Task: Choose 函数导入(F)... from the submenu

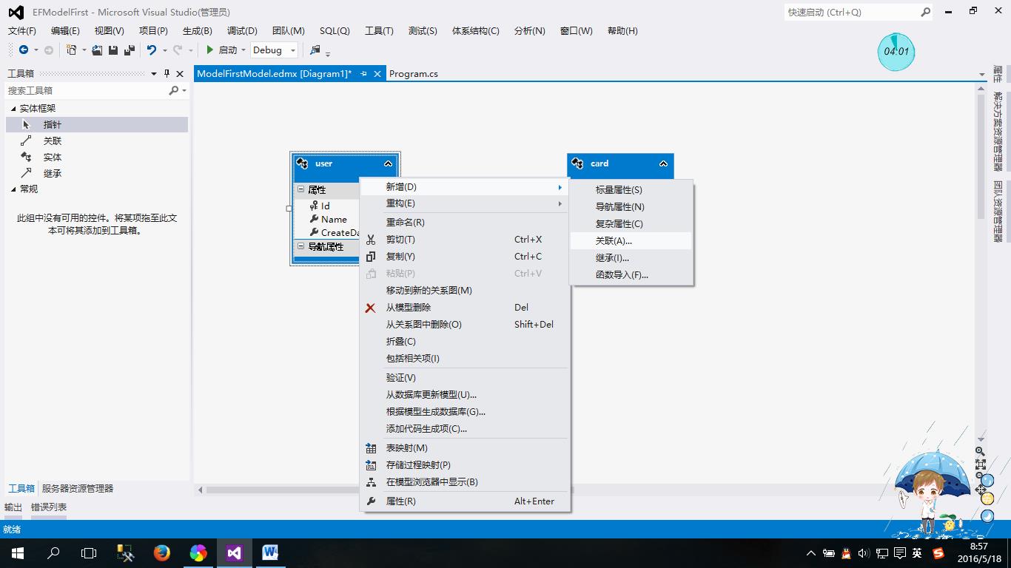Action: pos(631,274)
